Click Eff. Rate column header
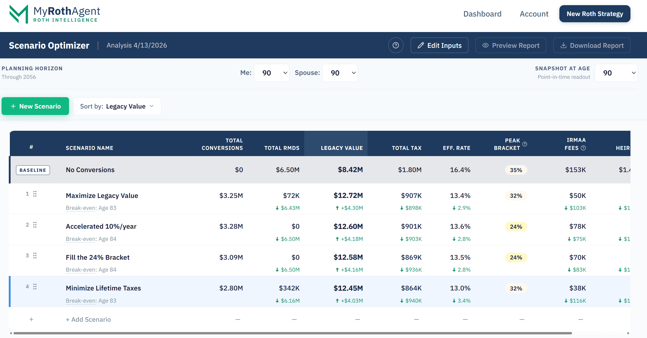Viewport: 647px width, 338px height. pos(456,148)
